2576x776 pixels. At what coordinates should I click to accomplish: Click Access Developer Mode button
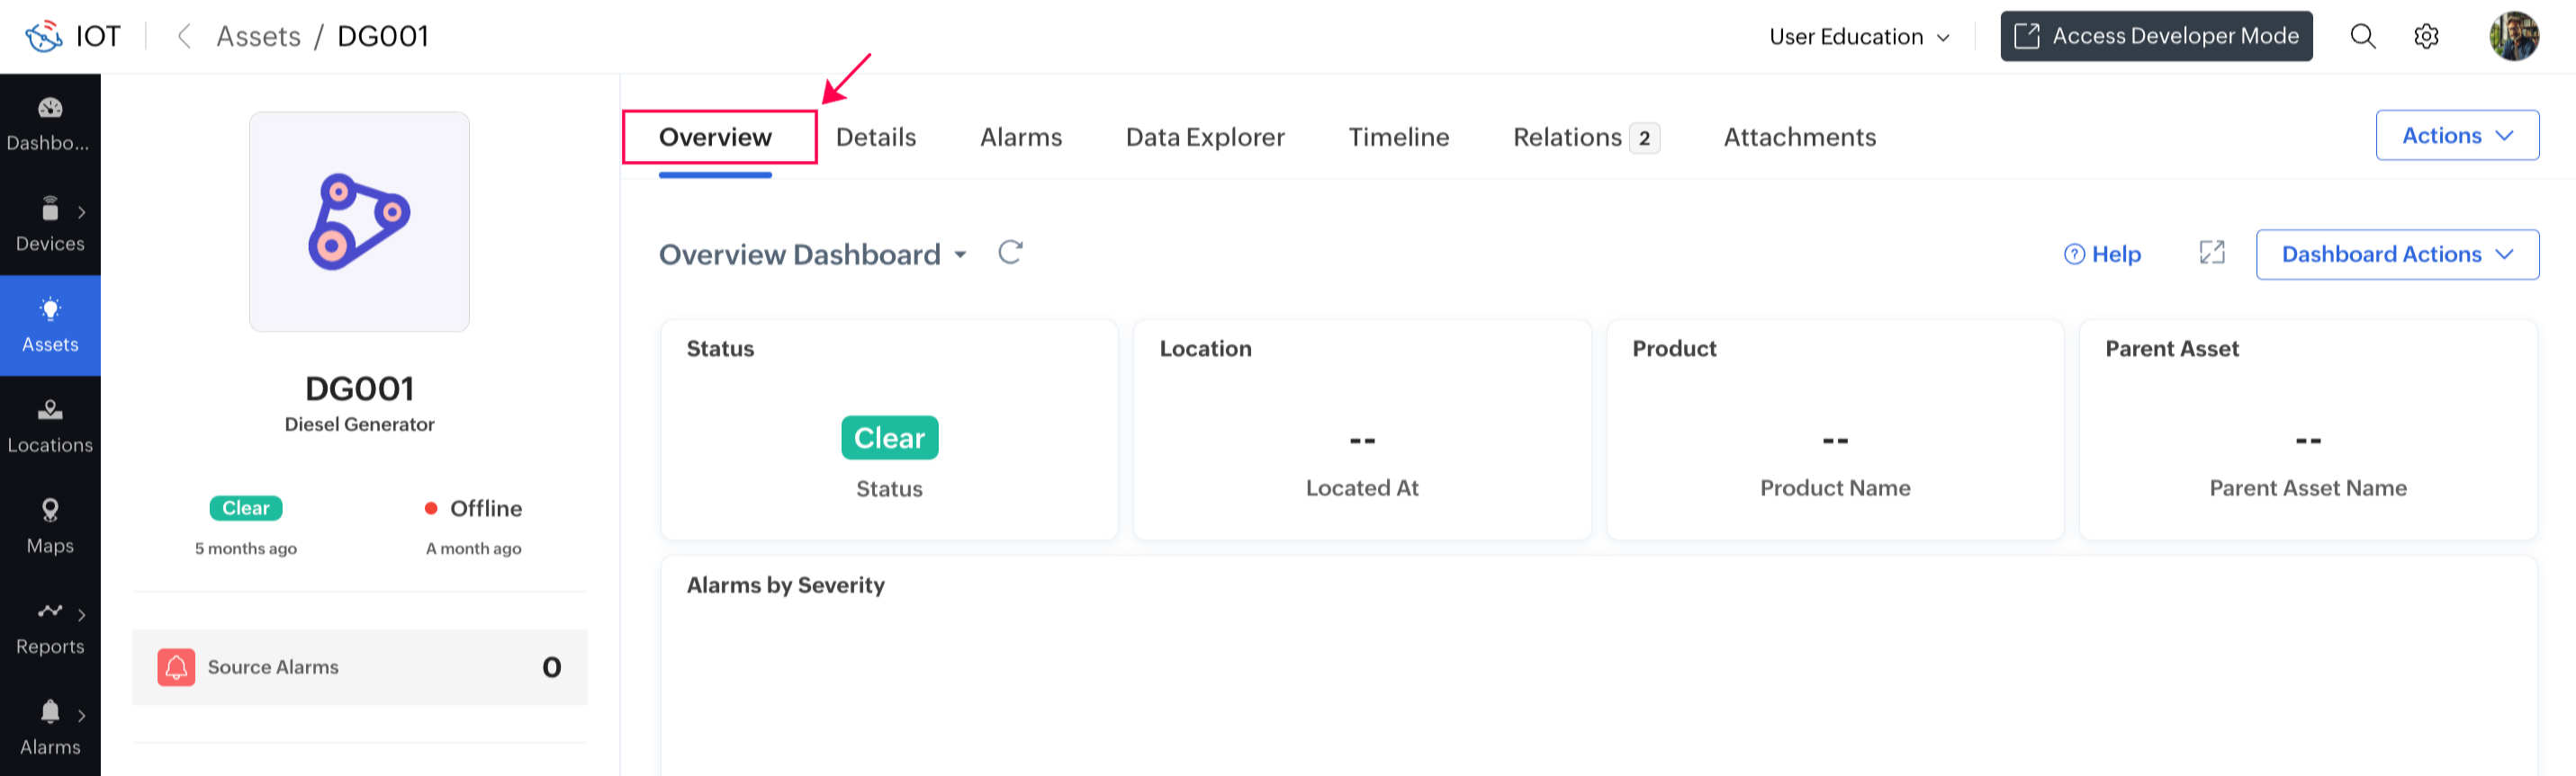[x=2156, y=37]
